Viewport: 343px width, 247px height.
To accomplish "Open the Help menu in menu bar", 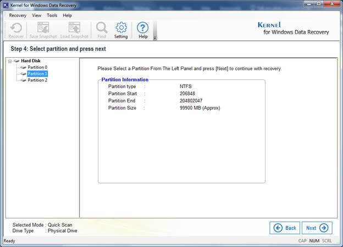I will click(x=68, y=15).
